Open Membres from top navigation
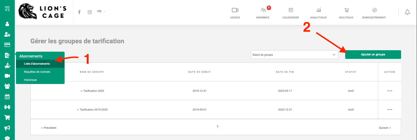Screen dimensions: 417x140 263,13
